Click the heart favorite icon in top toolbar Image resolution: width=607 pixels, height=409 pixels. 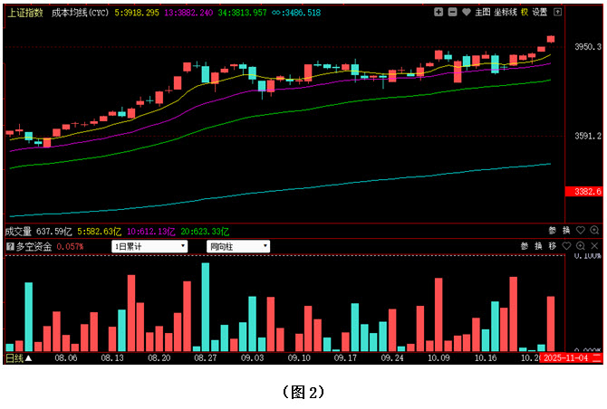pos(466,13)
